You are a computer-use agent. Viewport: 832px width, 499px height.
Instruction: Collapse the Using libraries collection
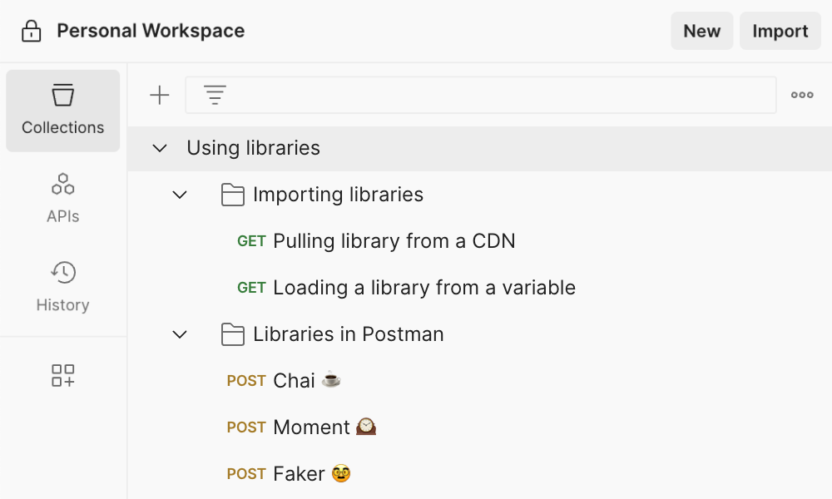(x=160, y=149)
